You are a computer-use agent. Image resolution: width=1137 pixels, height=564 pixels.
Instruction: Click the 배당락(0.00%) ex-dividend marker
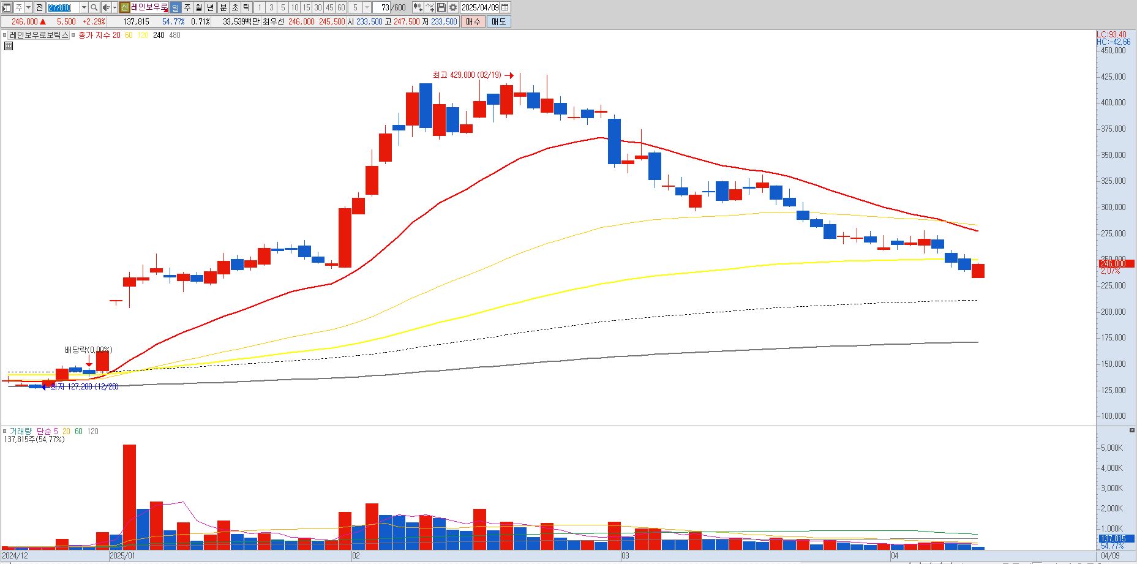(89, 350)
